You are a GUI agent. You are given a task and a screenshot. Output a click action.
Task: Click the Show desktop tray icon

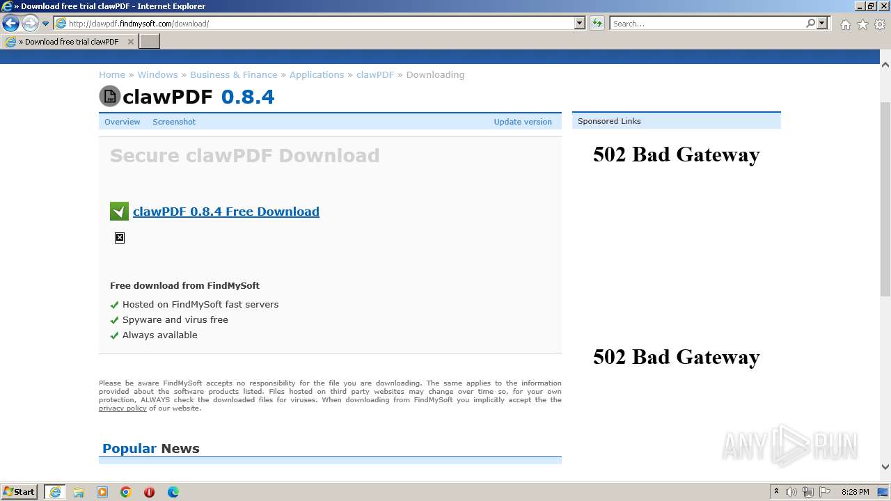(x=883, y=492)
